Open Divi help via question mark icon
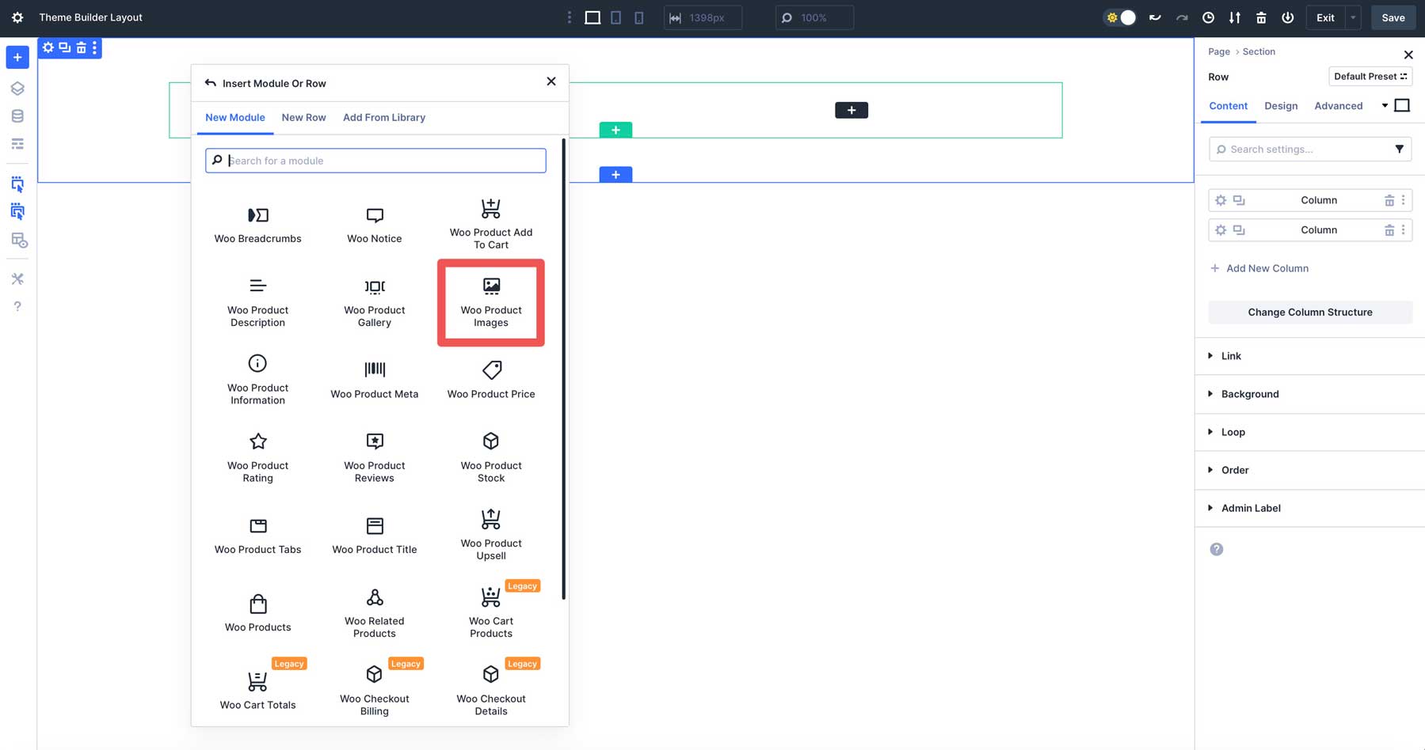The height and width of the screenshot is (750, 1425). (17, 306)
